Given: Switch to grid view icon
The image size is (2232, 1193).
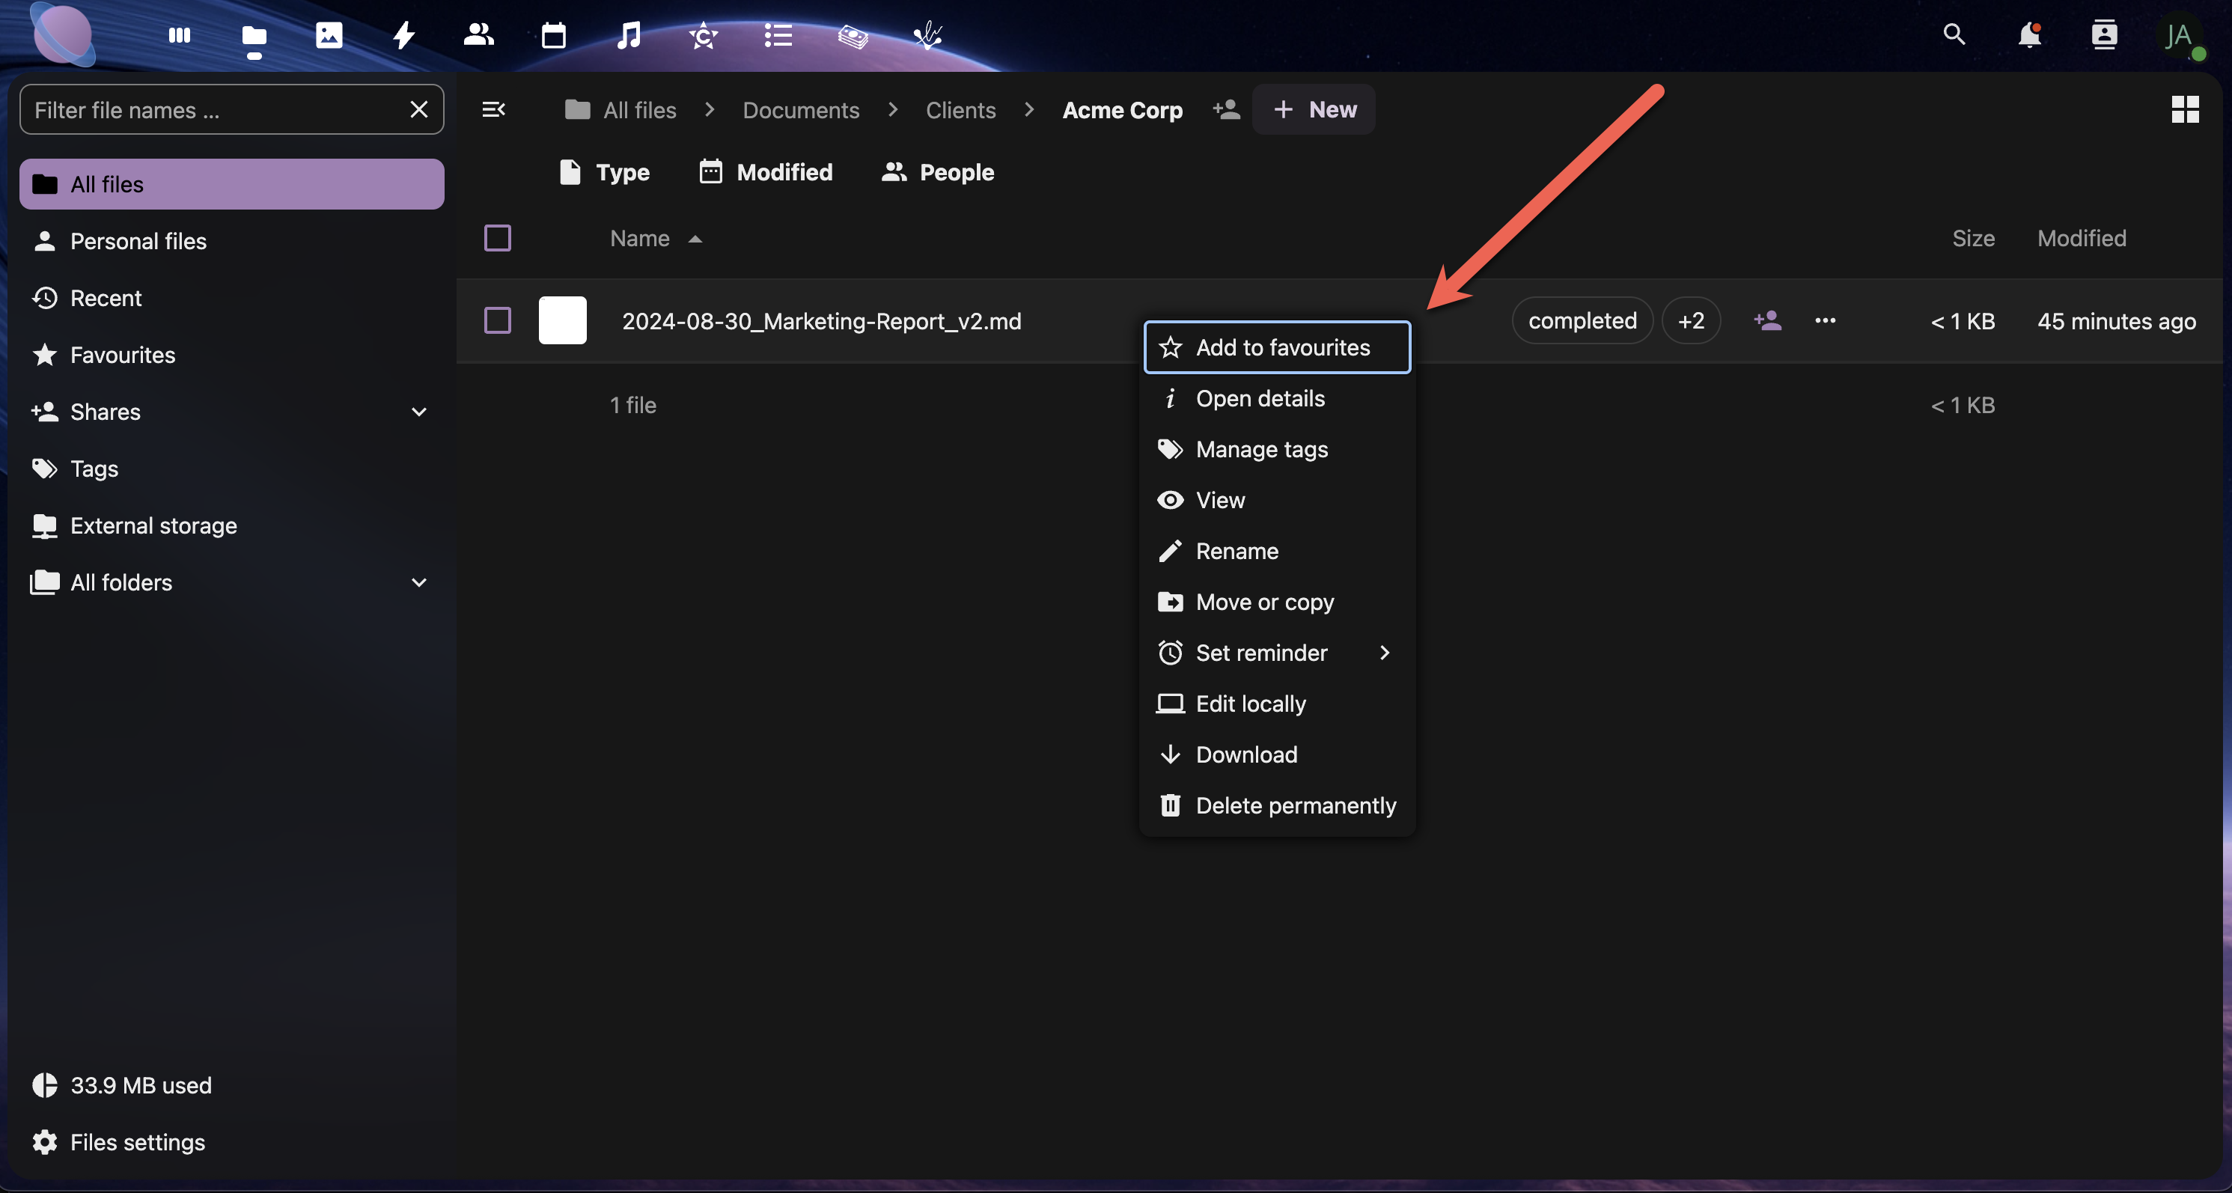Looking at the screenshot, I should (x=2184, y=109).
